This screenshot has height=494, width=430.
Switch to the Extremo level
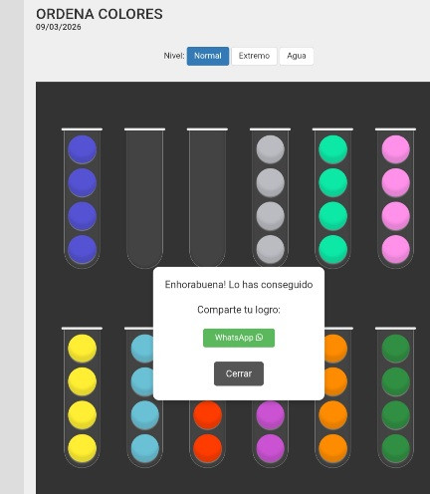[x=254, y=56]
